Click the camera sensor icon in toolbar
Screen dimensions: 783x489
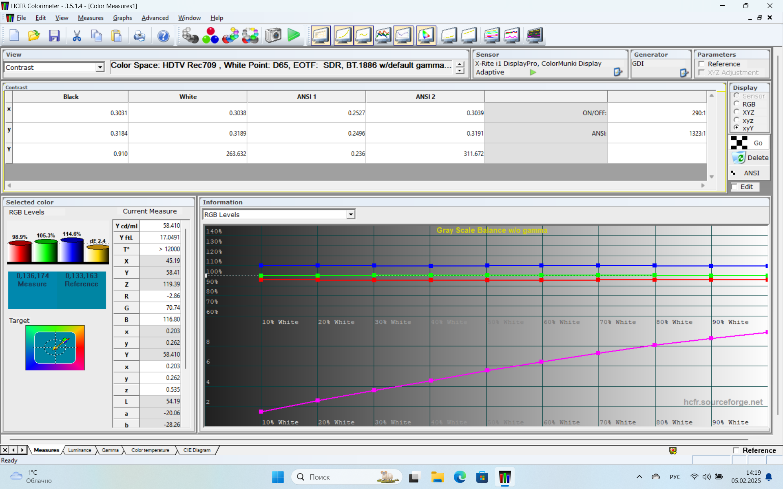(x=273, y=35)
